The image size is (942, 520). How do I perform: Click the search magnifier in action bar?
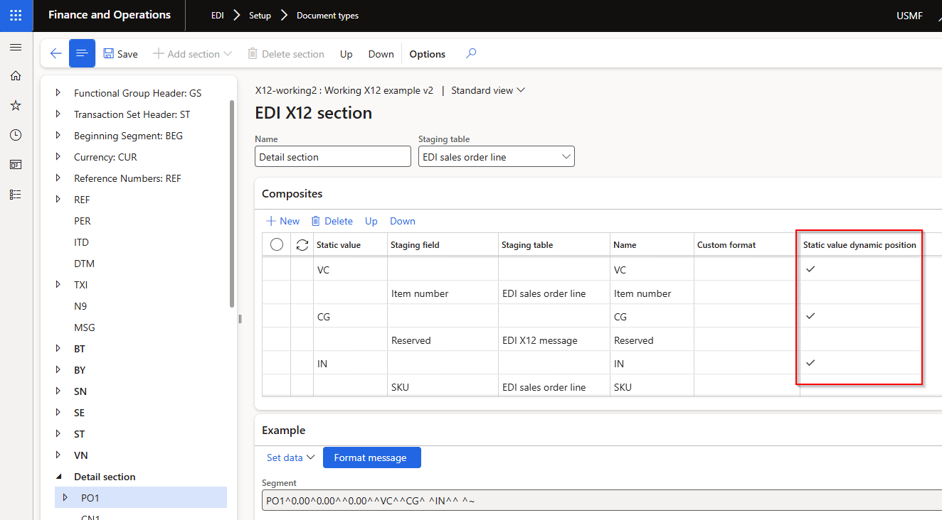471,53
